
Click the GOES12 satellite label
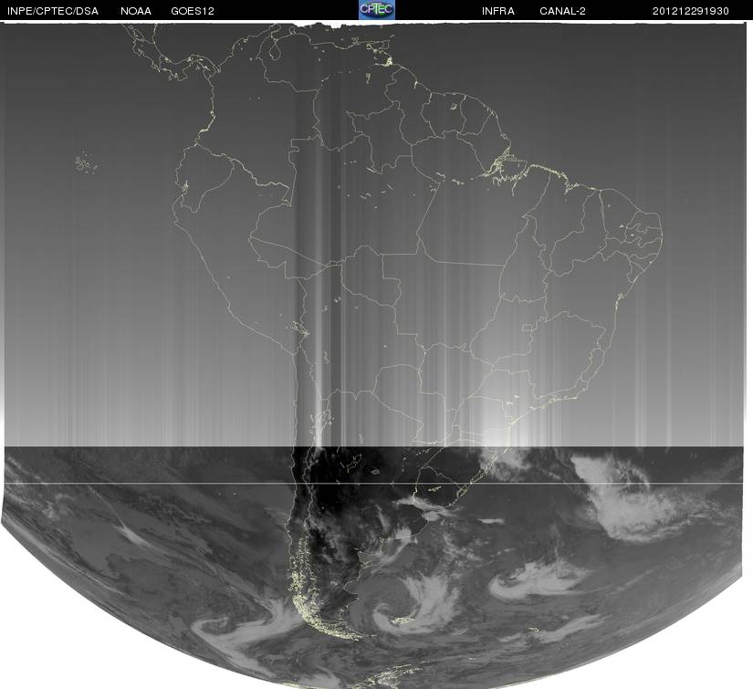[x=193, y=11]
